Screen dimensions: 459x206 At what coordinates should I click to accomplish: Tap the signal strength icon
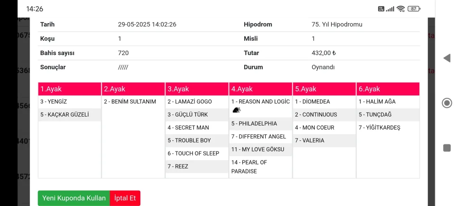click(390, 8)
